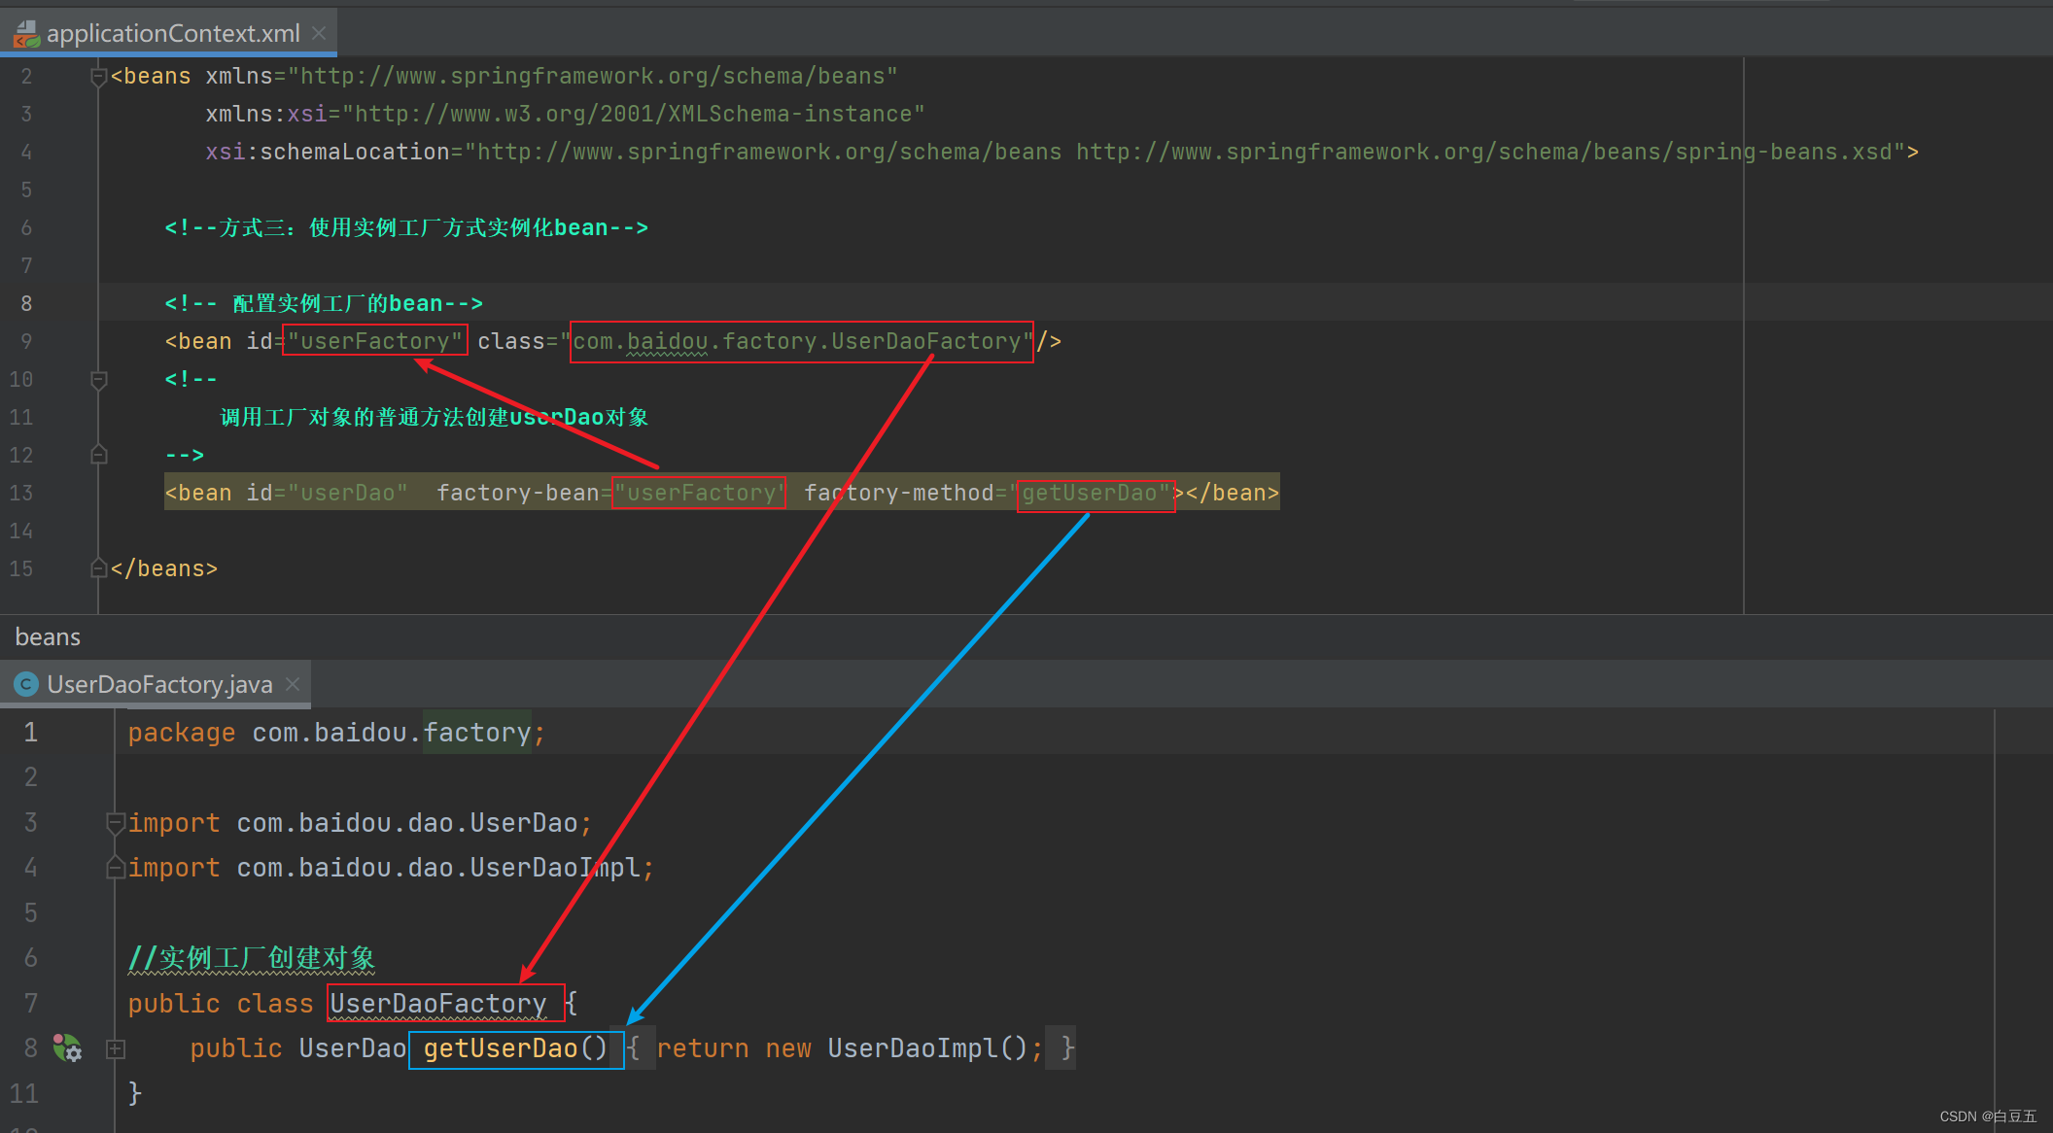The width and height of the screenshot is (2053, 1133).
Task: Switch to the UserDaoFactory.java tab
Action: 157,684
